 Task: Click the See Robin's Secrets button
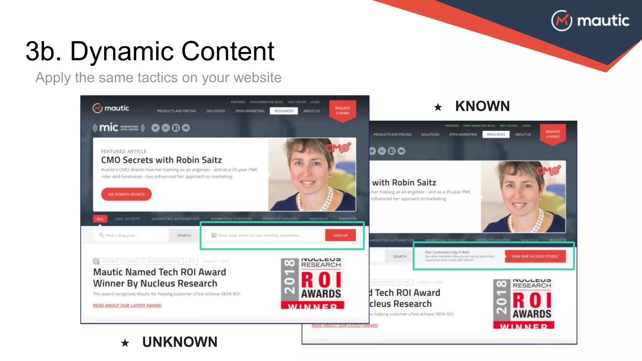126,194
